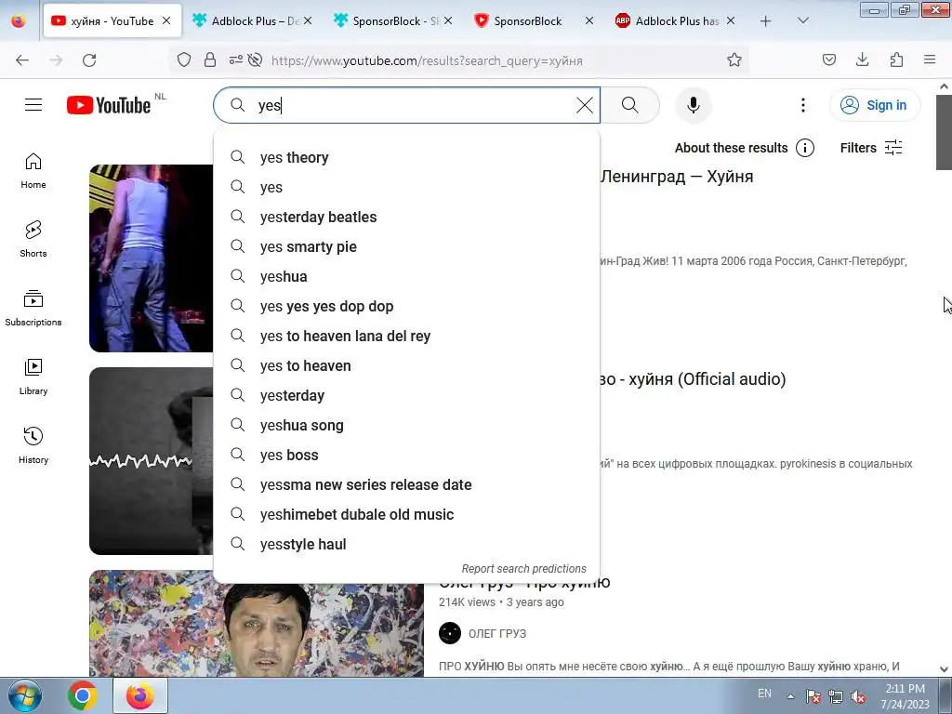This screenshot has width=952, height=714.
Task: Click the page vertical scrollbar thumb
Action: [944, 132]
